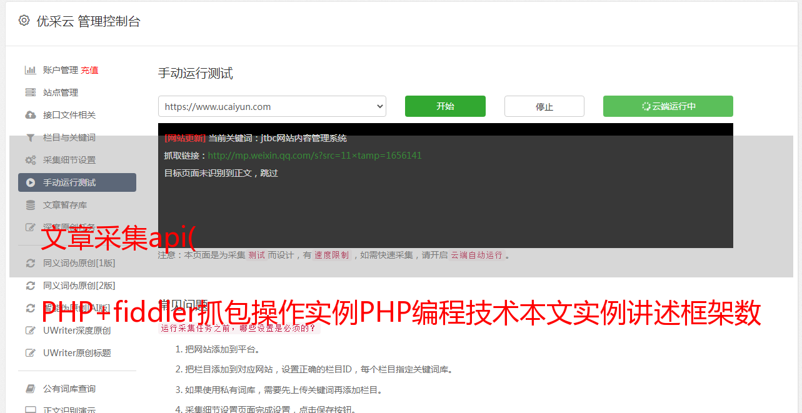The width and height of the screenshot is (802, 413).
Task: Click the server icon for 站点管理
Action: point(30,92)
